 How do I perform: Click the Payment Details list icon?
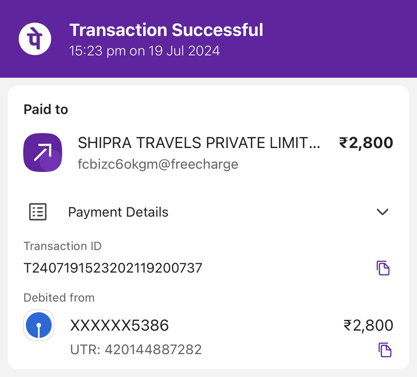click(38, 212)
